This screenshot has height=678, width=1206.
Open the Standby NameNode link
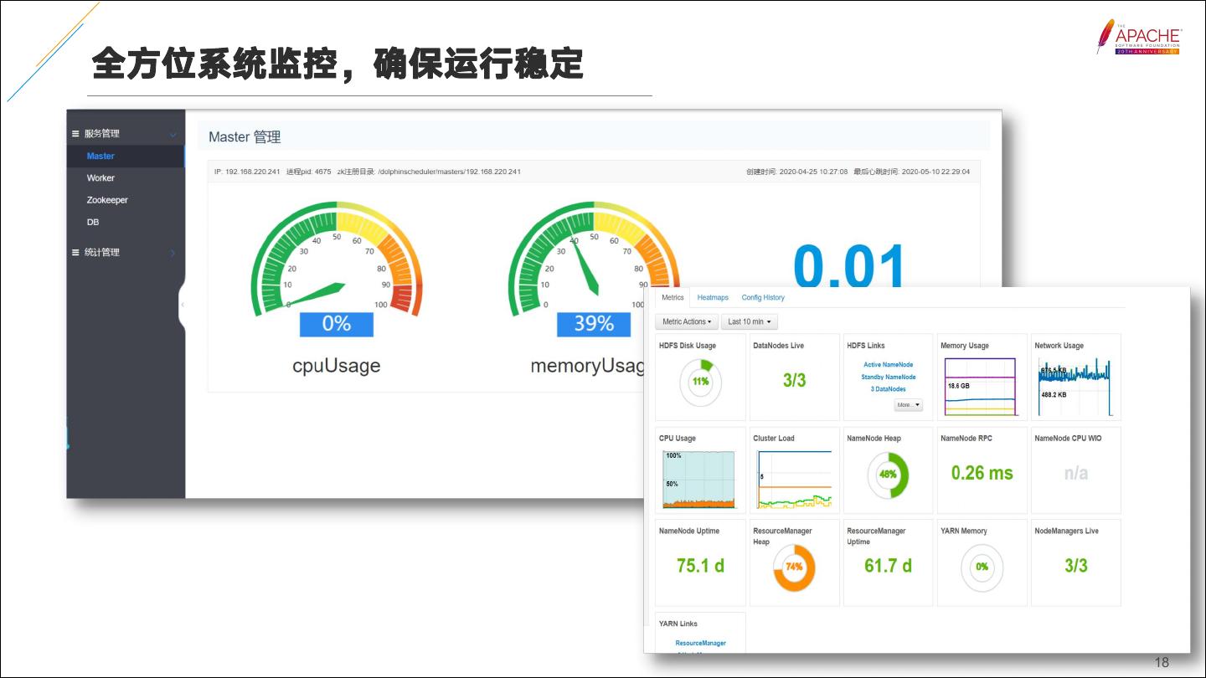point(888,378)
